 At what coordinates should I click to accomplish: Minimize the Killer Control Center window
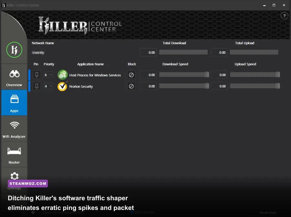click(x=264, y=5)
